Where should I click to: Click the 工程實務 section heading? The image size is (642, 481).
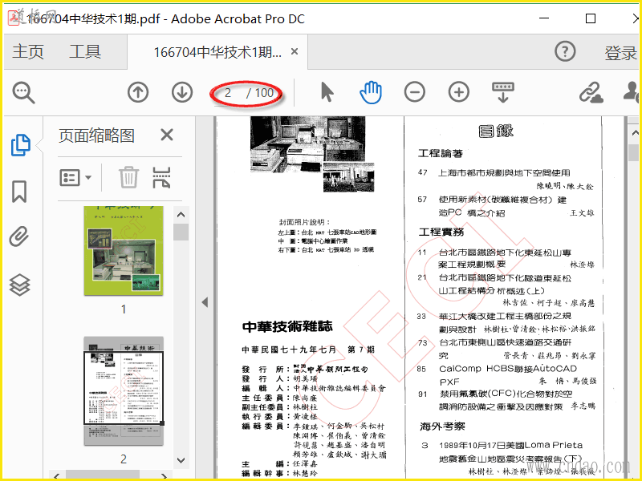coord(441,232)
